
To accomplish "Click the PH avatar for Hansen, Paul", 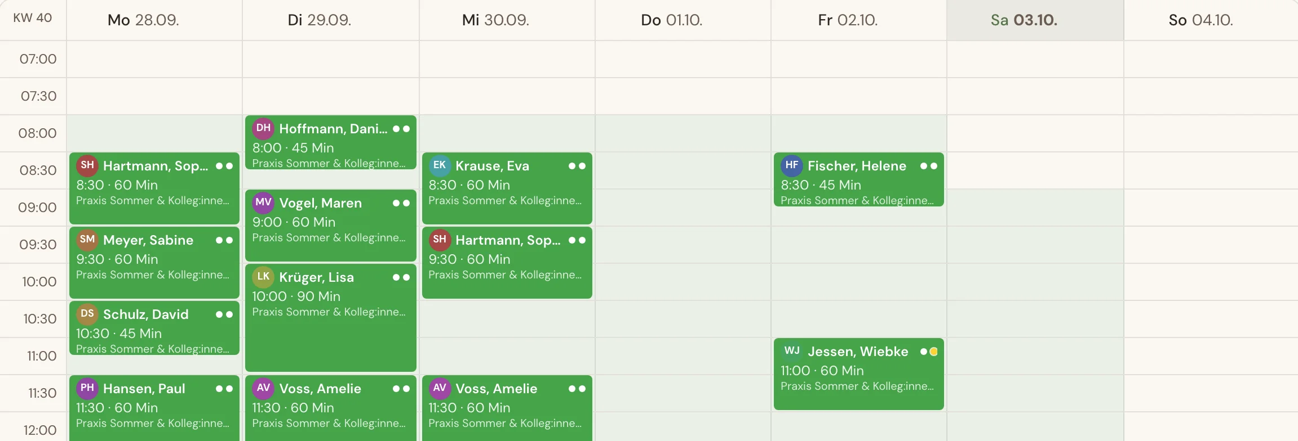I will [87, 388].
